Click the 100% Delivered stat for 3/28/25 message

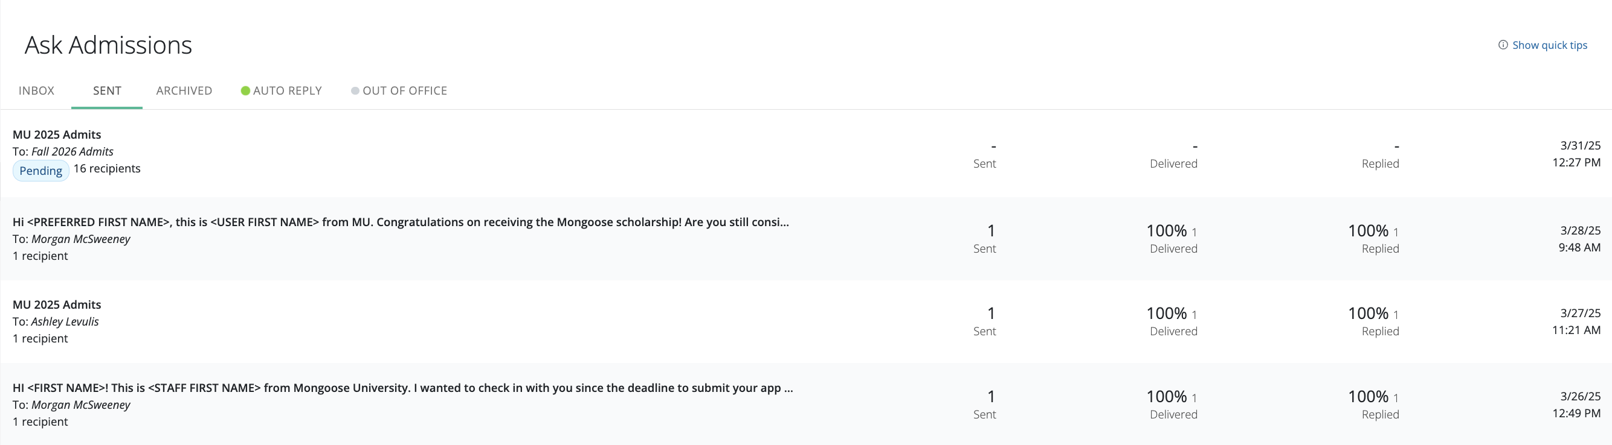[1173, 238]
